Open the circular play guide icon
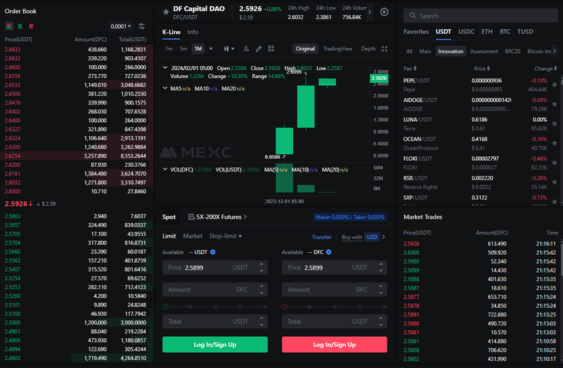 pyautogui.click(x=384, y=12)
